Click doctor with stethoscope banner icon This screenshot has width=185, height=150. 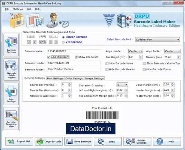pyautogui.click(x=58, y=20)
